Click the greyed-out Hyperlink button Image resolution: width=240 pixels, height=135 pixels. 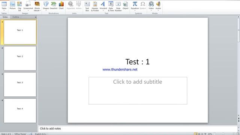click(70, 5)
